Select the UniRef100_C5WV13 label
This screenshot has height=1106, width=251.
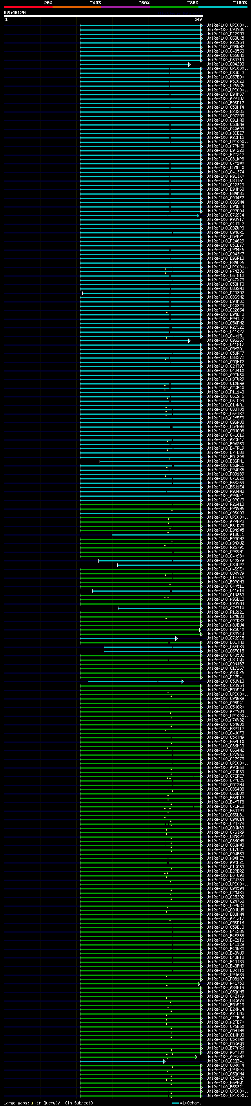(225, 681)
